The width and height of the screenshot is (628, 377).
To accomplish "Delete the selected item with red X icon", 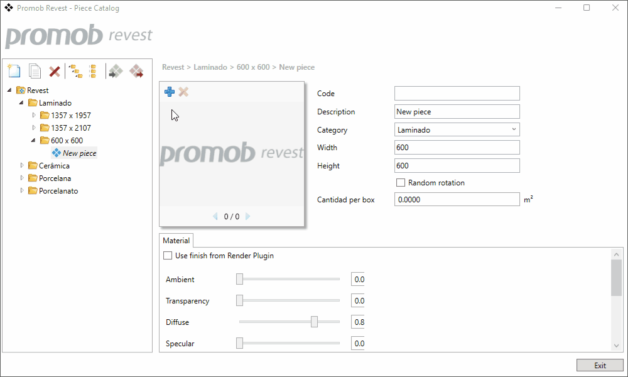I will [55, 72].
